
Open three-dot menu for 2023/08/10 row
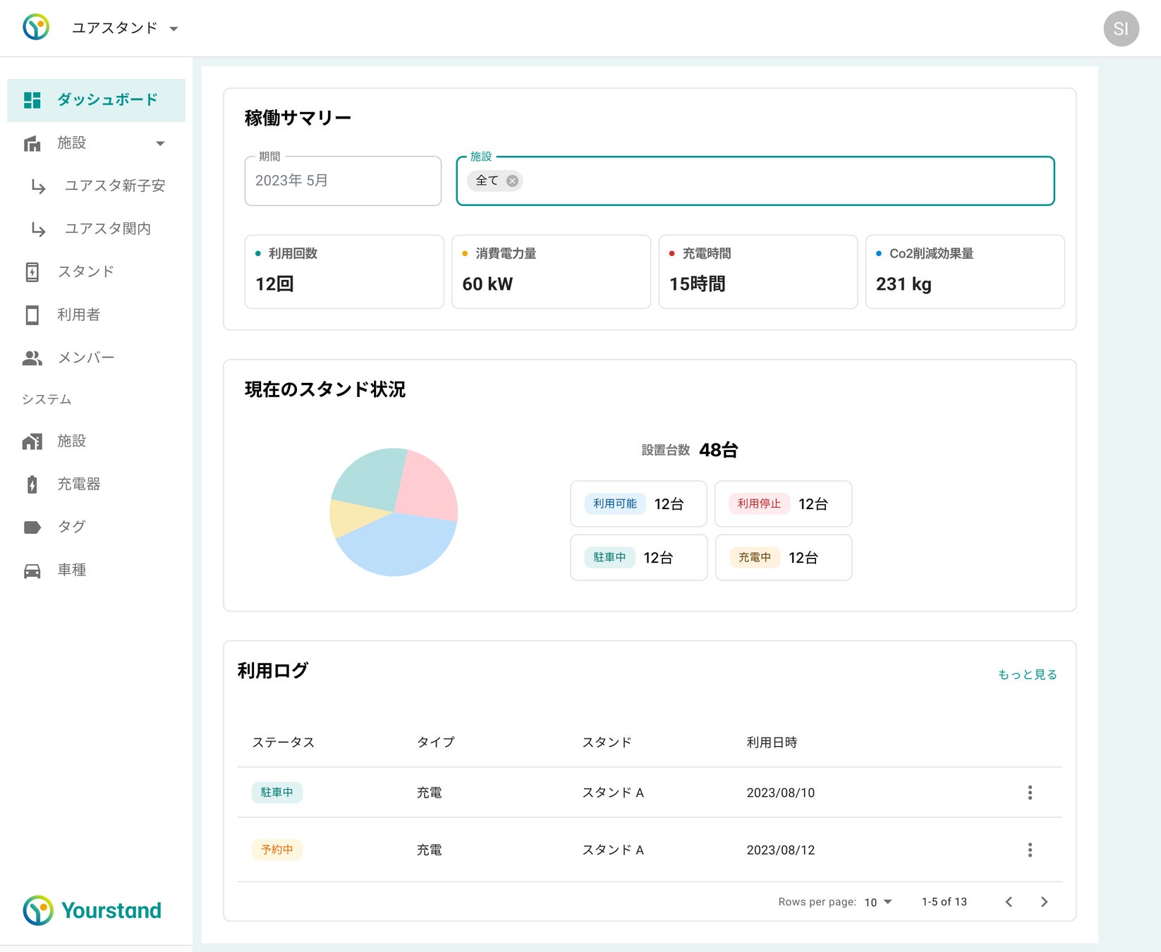pos(1030,793)
